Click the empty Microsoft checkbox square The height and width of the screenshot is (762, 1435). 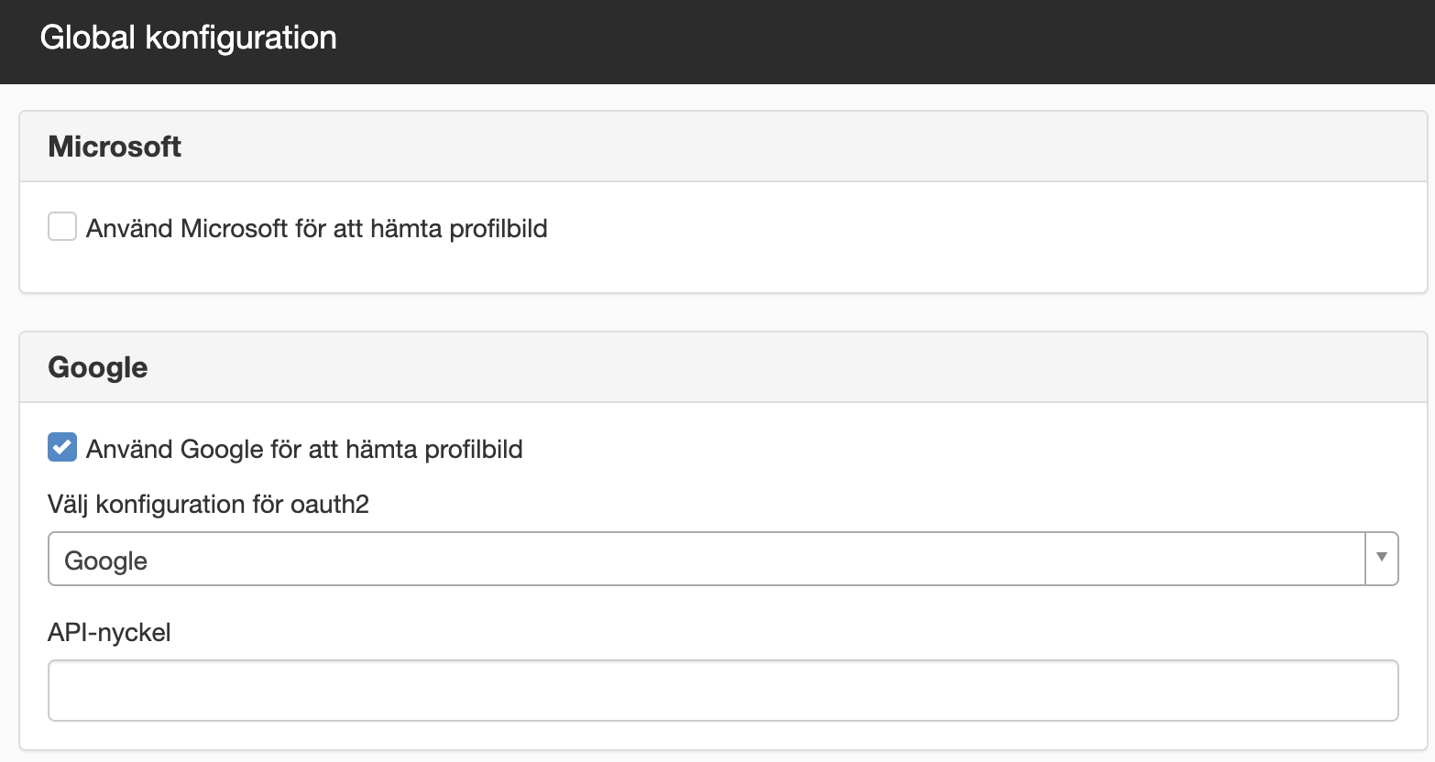(62, 227)
